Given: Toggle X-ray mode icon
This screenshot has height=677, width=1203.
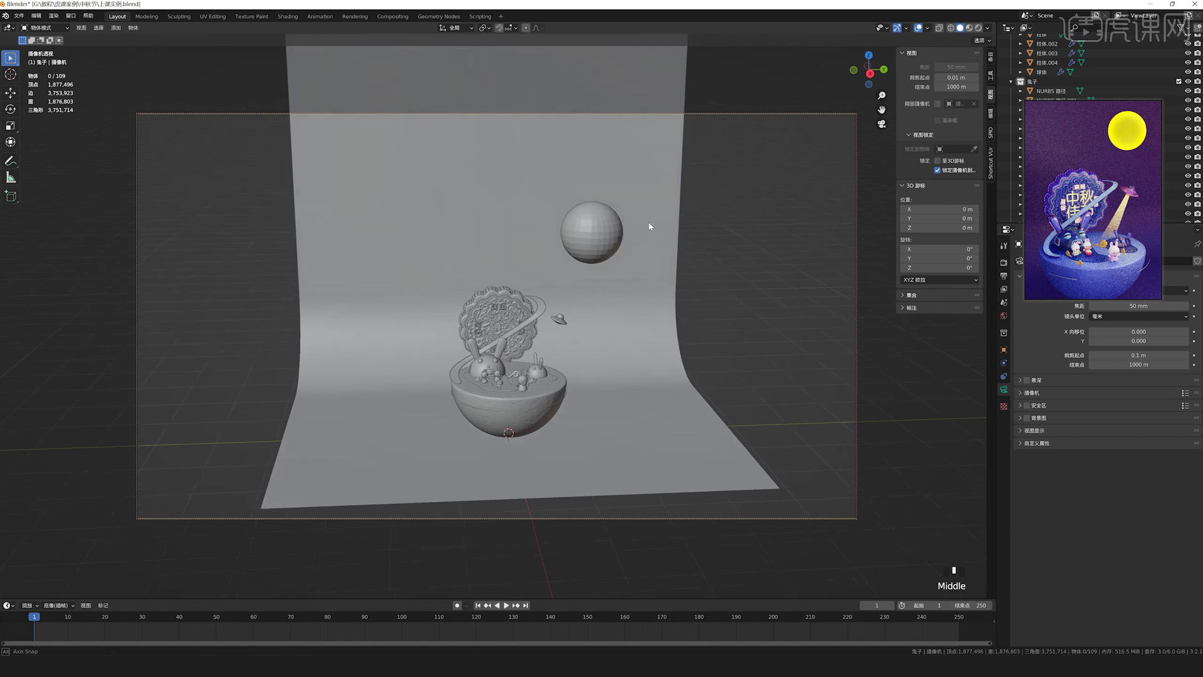Looking at the screenshot, I should (939, 28).
